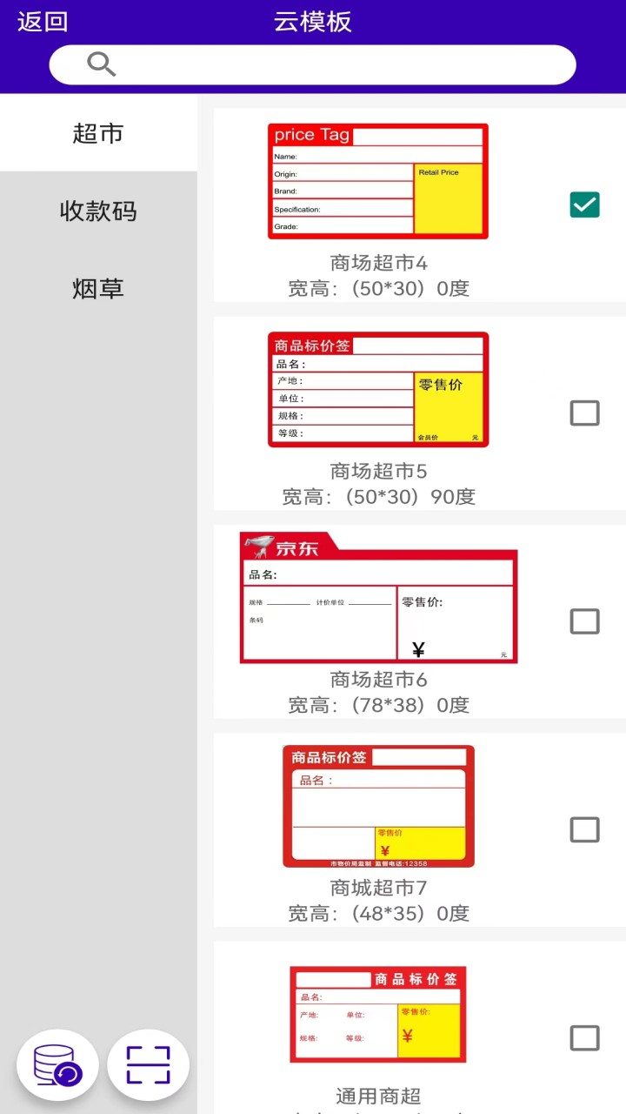Image resolution: width=626 pixels, height=1114 pixels.
Task: Tick the checkbox beside 通用商超
Action: (584, 1037)
